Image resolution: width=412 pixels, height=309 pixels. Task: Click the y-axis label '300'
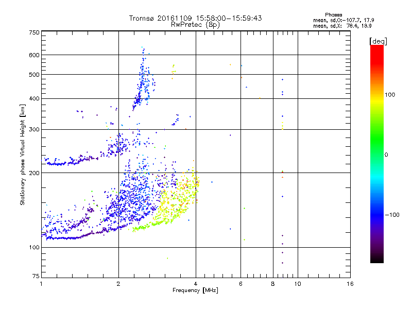click(x=34, y=130)
